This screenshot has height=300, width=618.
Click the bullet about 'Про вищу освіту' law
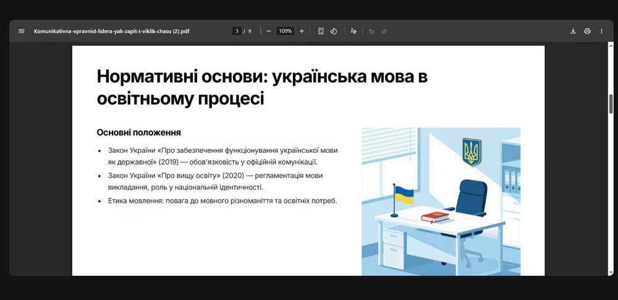(215, 181)
